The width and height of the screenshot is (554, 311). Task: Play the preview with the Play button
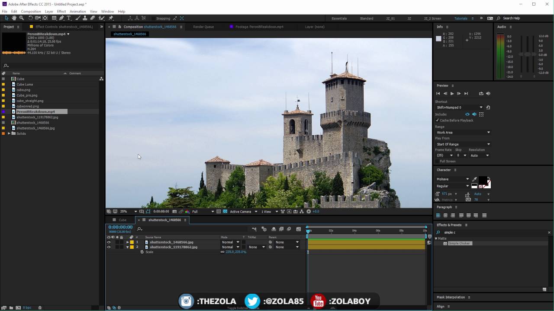click(x=452, y=93)
